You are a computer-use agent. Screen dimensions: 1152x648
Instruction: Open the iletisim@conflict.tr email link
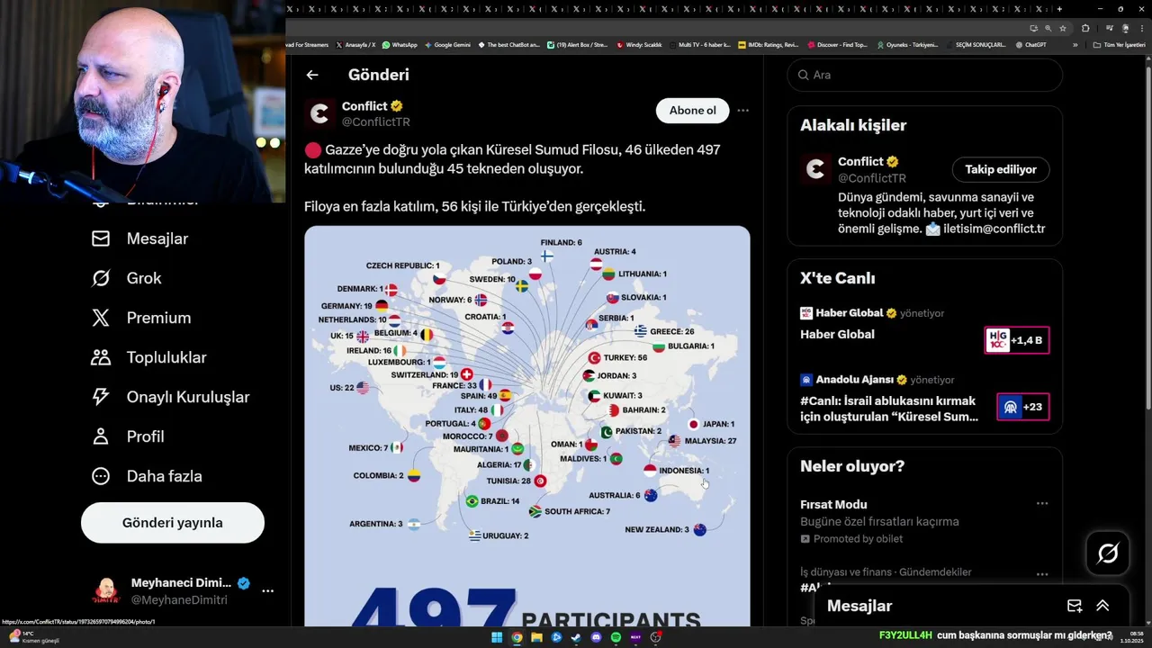pyautogui.click(x=994, y=229)
